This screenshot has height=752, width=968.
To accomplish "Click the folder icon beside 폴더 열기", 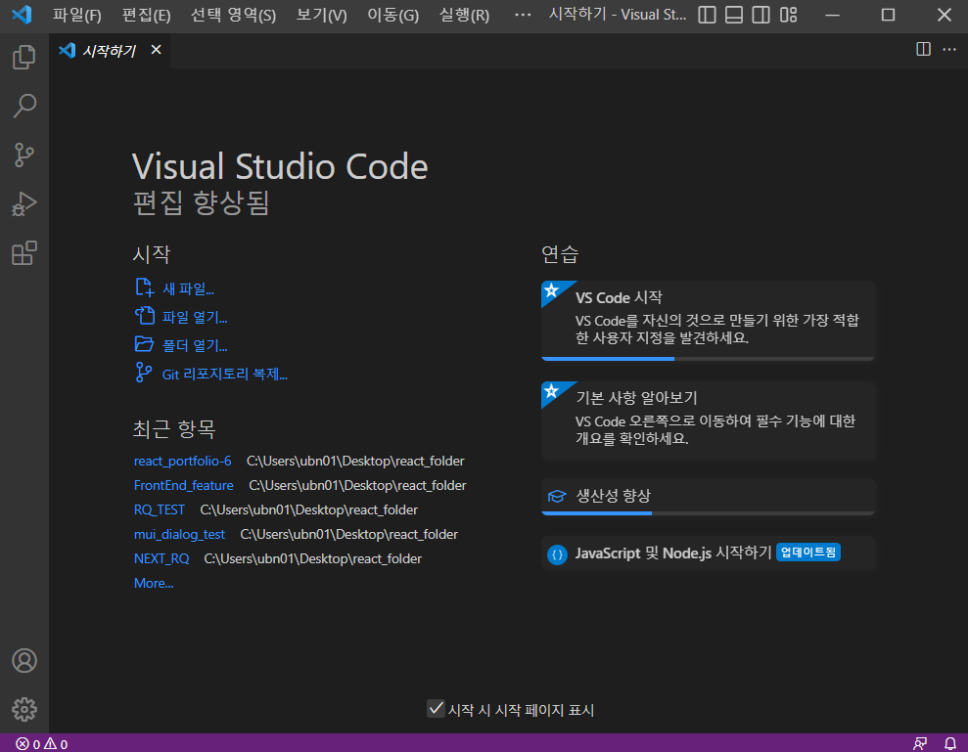I will tap(145, 344).
